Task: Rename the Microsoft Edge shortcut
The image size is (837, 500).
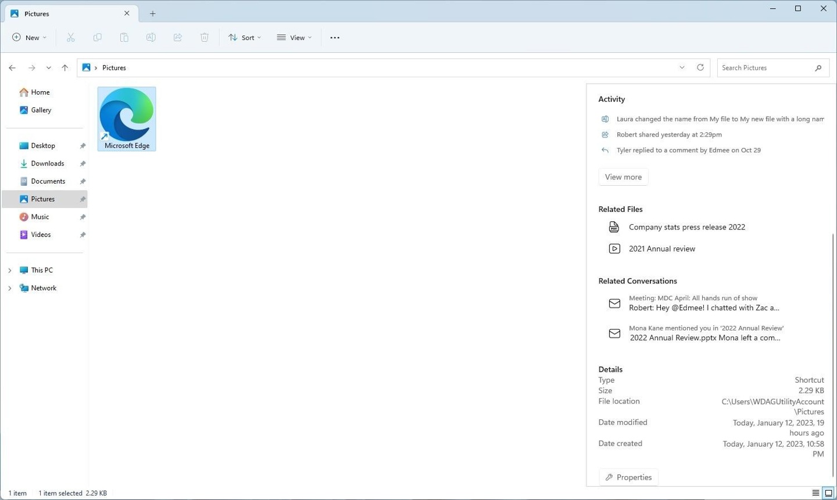Action: 151,37
